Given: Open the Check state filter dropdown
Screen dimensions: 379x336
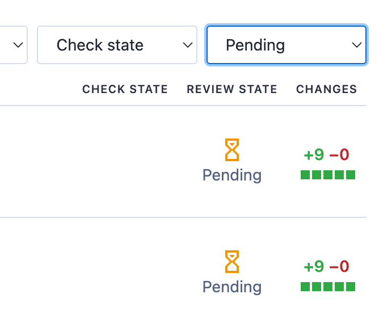Looking at the screenshot, I should [117, 45].
